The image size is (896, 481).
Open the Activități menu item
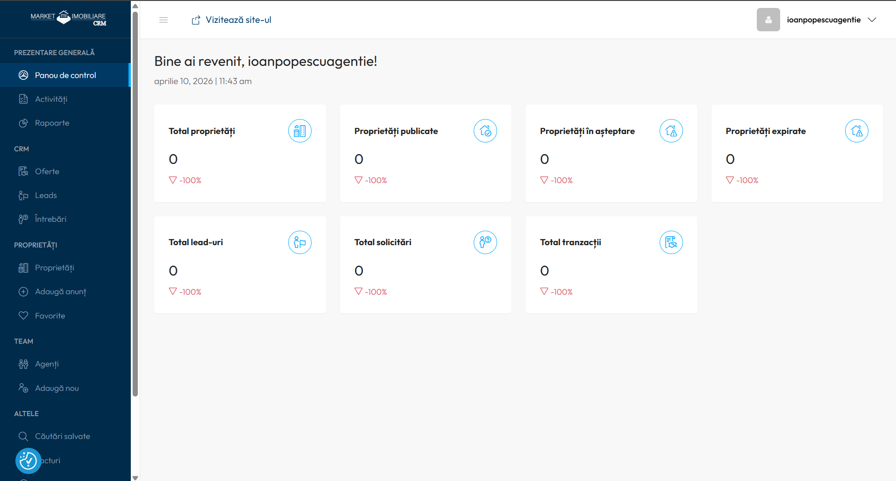(51, 99)
